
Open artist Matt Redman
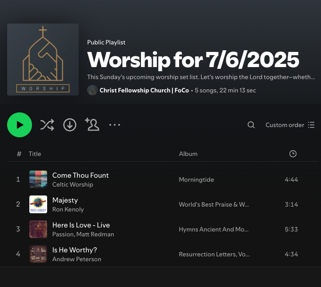tap(95, 234)
